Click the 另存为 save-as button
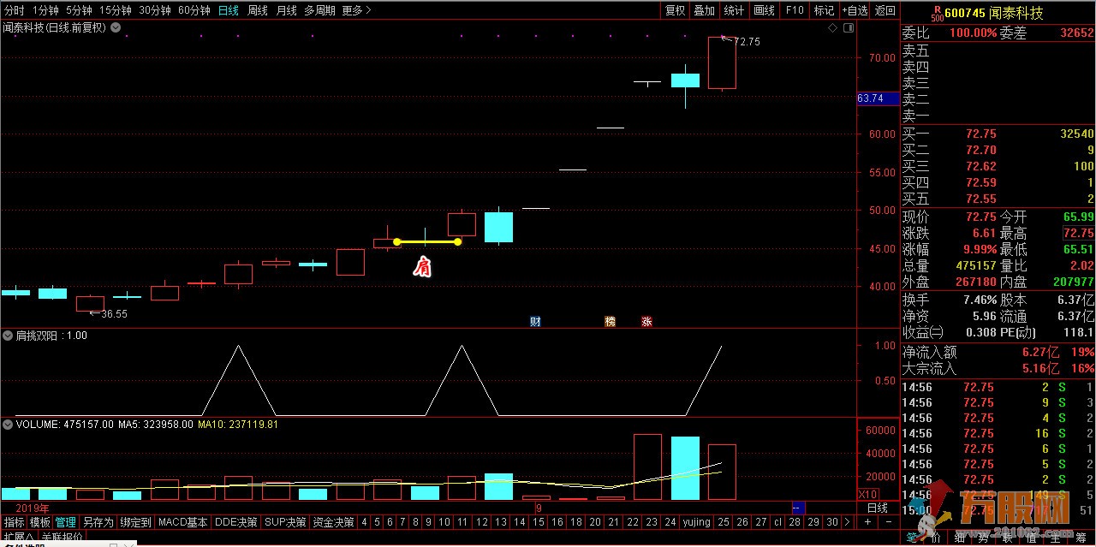This screenshot has height=547, width=1096. click(x=98, y=521)
